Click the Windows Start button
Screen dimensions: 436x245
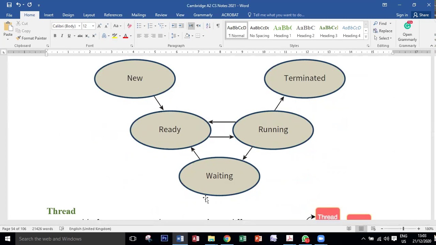pos(7,239)
